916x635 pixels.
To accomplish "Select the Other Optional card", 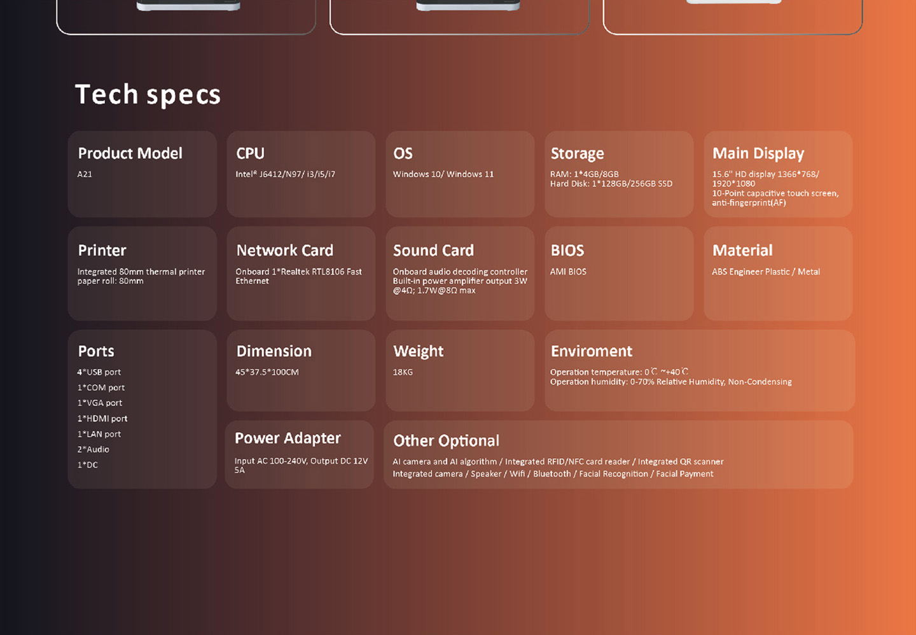I will click(x=618, y=454).
